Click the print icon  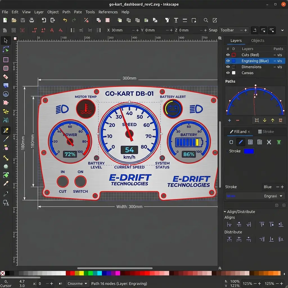click(x=31, y=20)
